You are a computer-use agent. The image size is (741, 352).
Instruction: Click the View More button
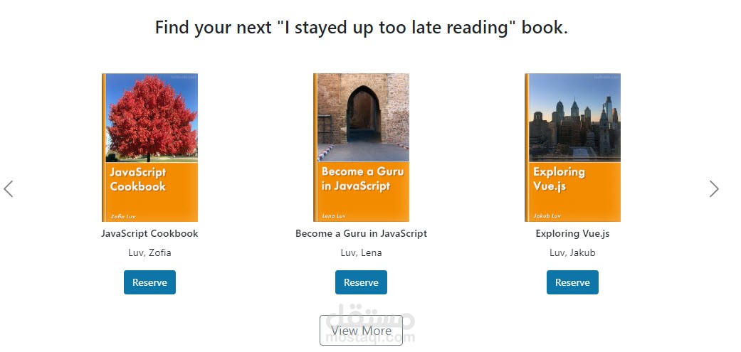361,331
